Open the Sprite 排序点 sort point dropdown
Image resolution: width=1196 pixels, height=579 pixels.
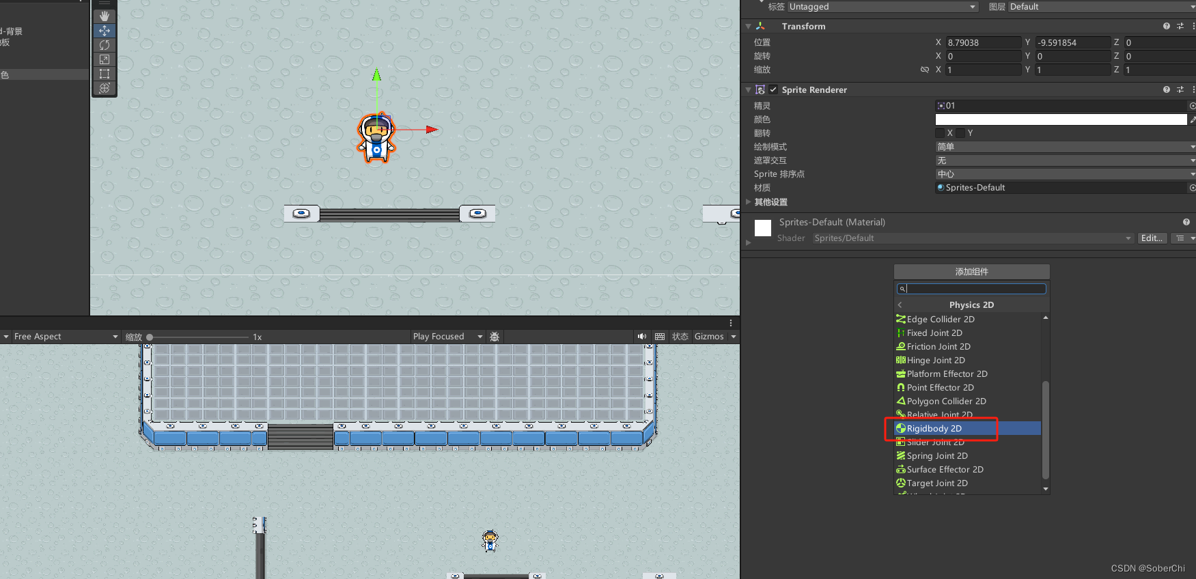1065,174
